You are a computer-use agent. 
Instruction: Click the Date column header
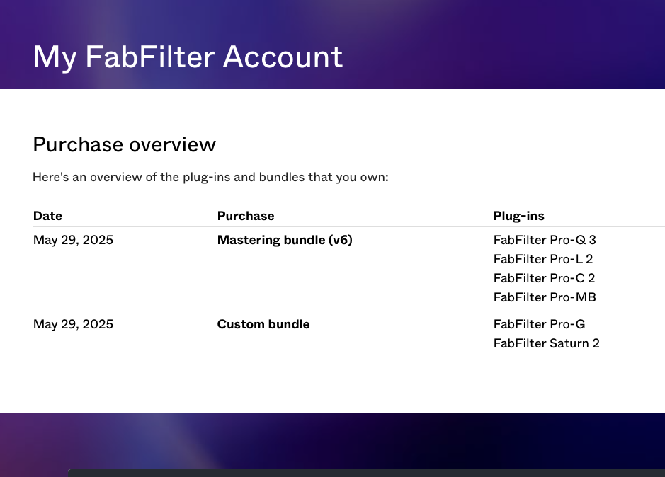(x=47, y=216)
